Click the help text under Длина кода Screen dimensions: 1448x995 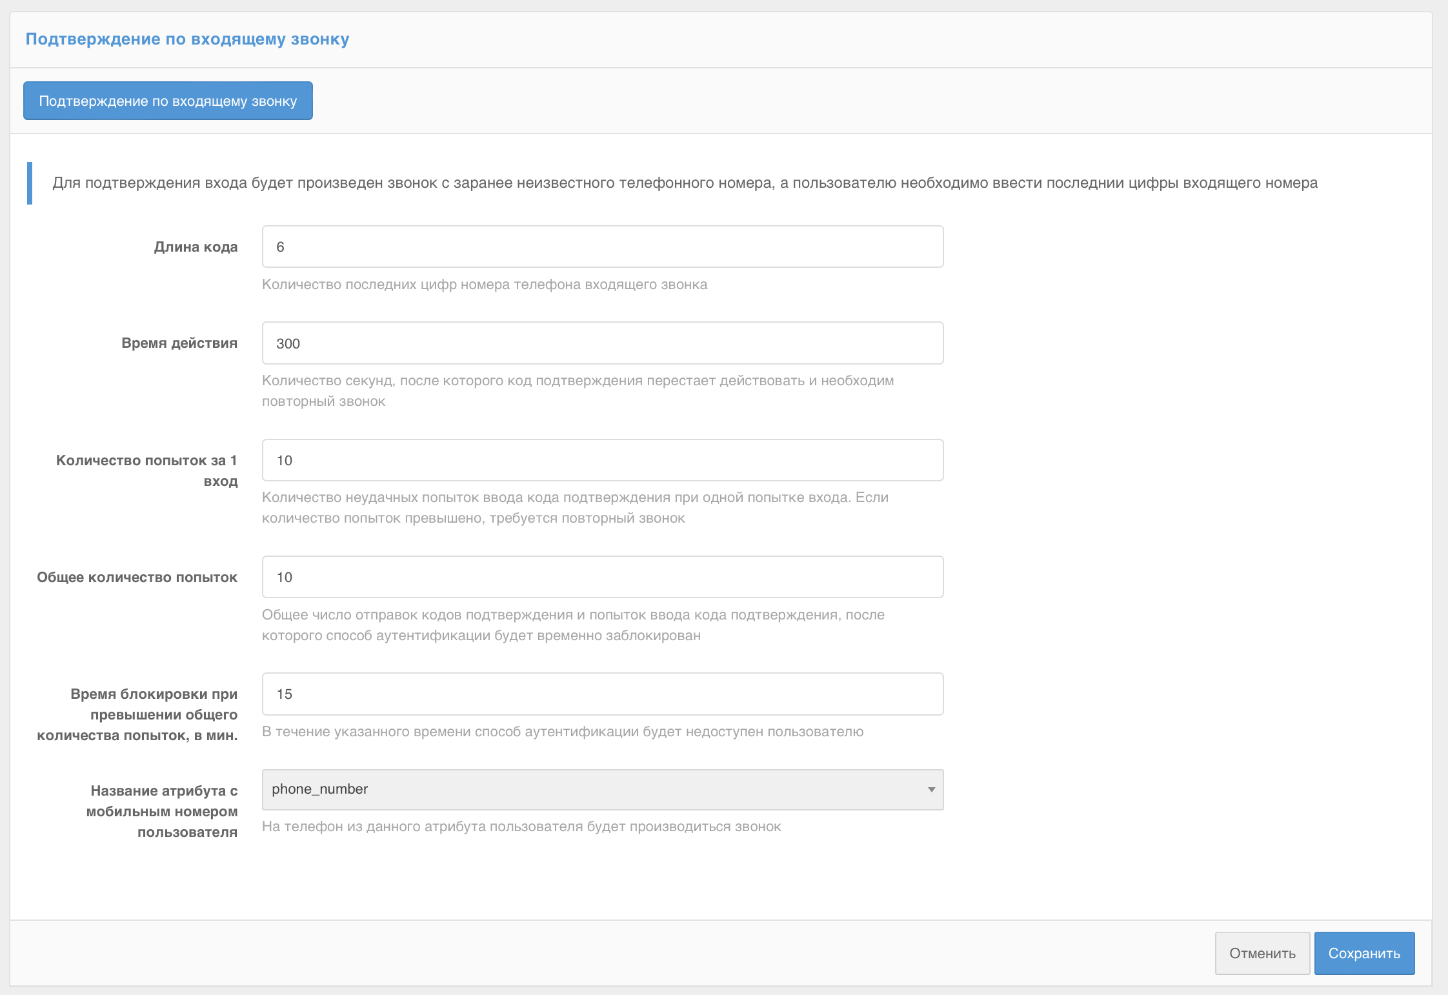point(484,285)
